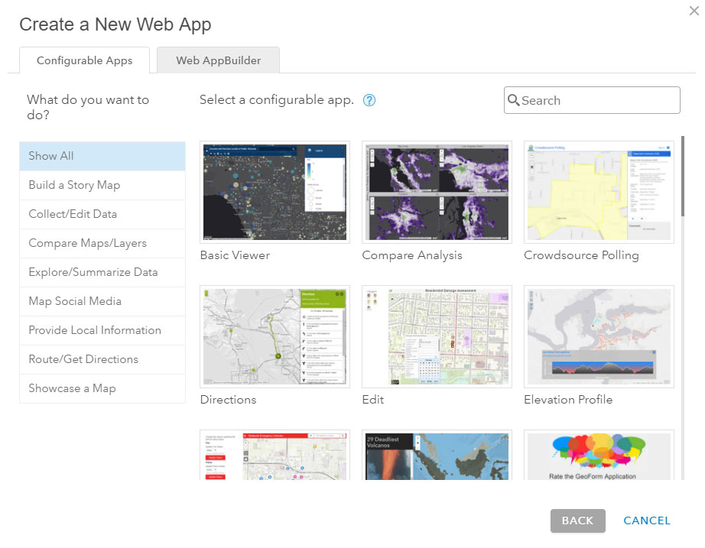The height and width of the screenshot is (548, 705).
Task: Open Explore/Summarize Data category
Action: (x=102, y=272)
